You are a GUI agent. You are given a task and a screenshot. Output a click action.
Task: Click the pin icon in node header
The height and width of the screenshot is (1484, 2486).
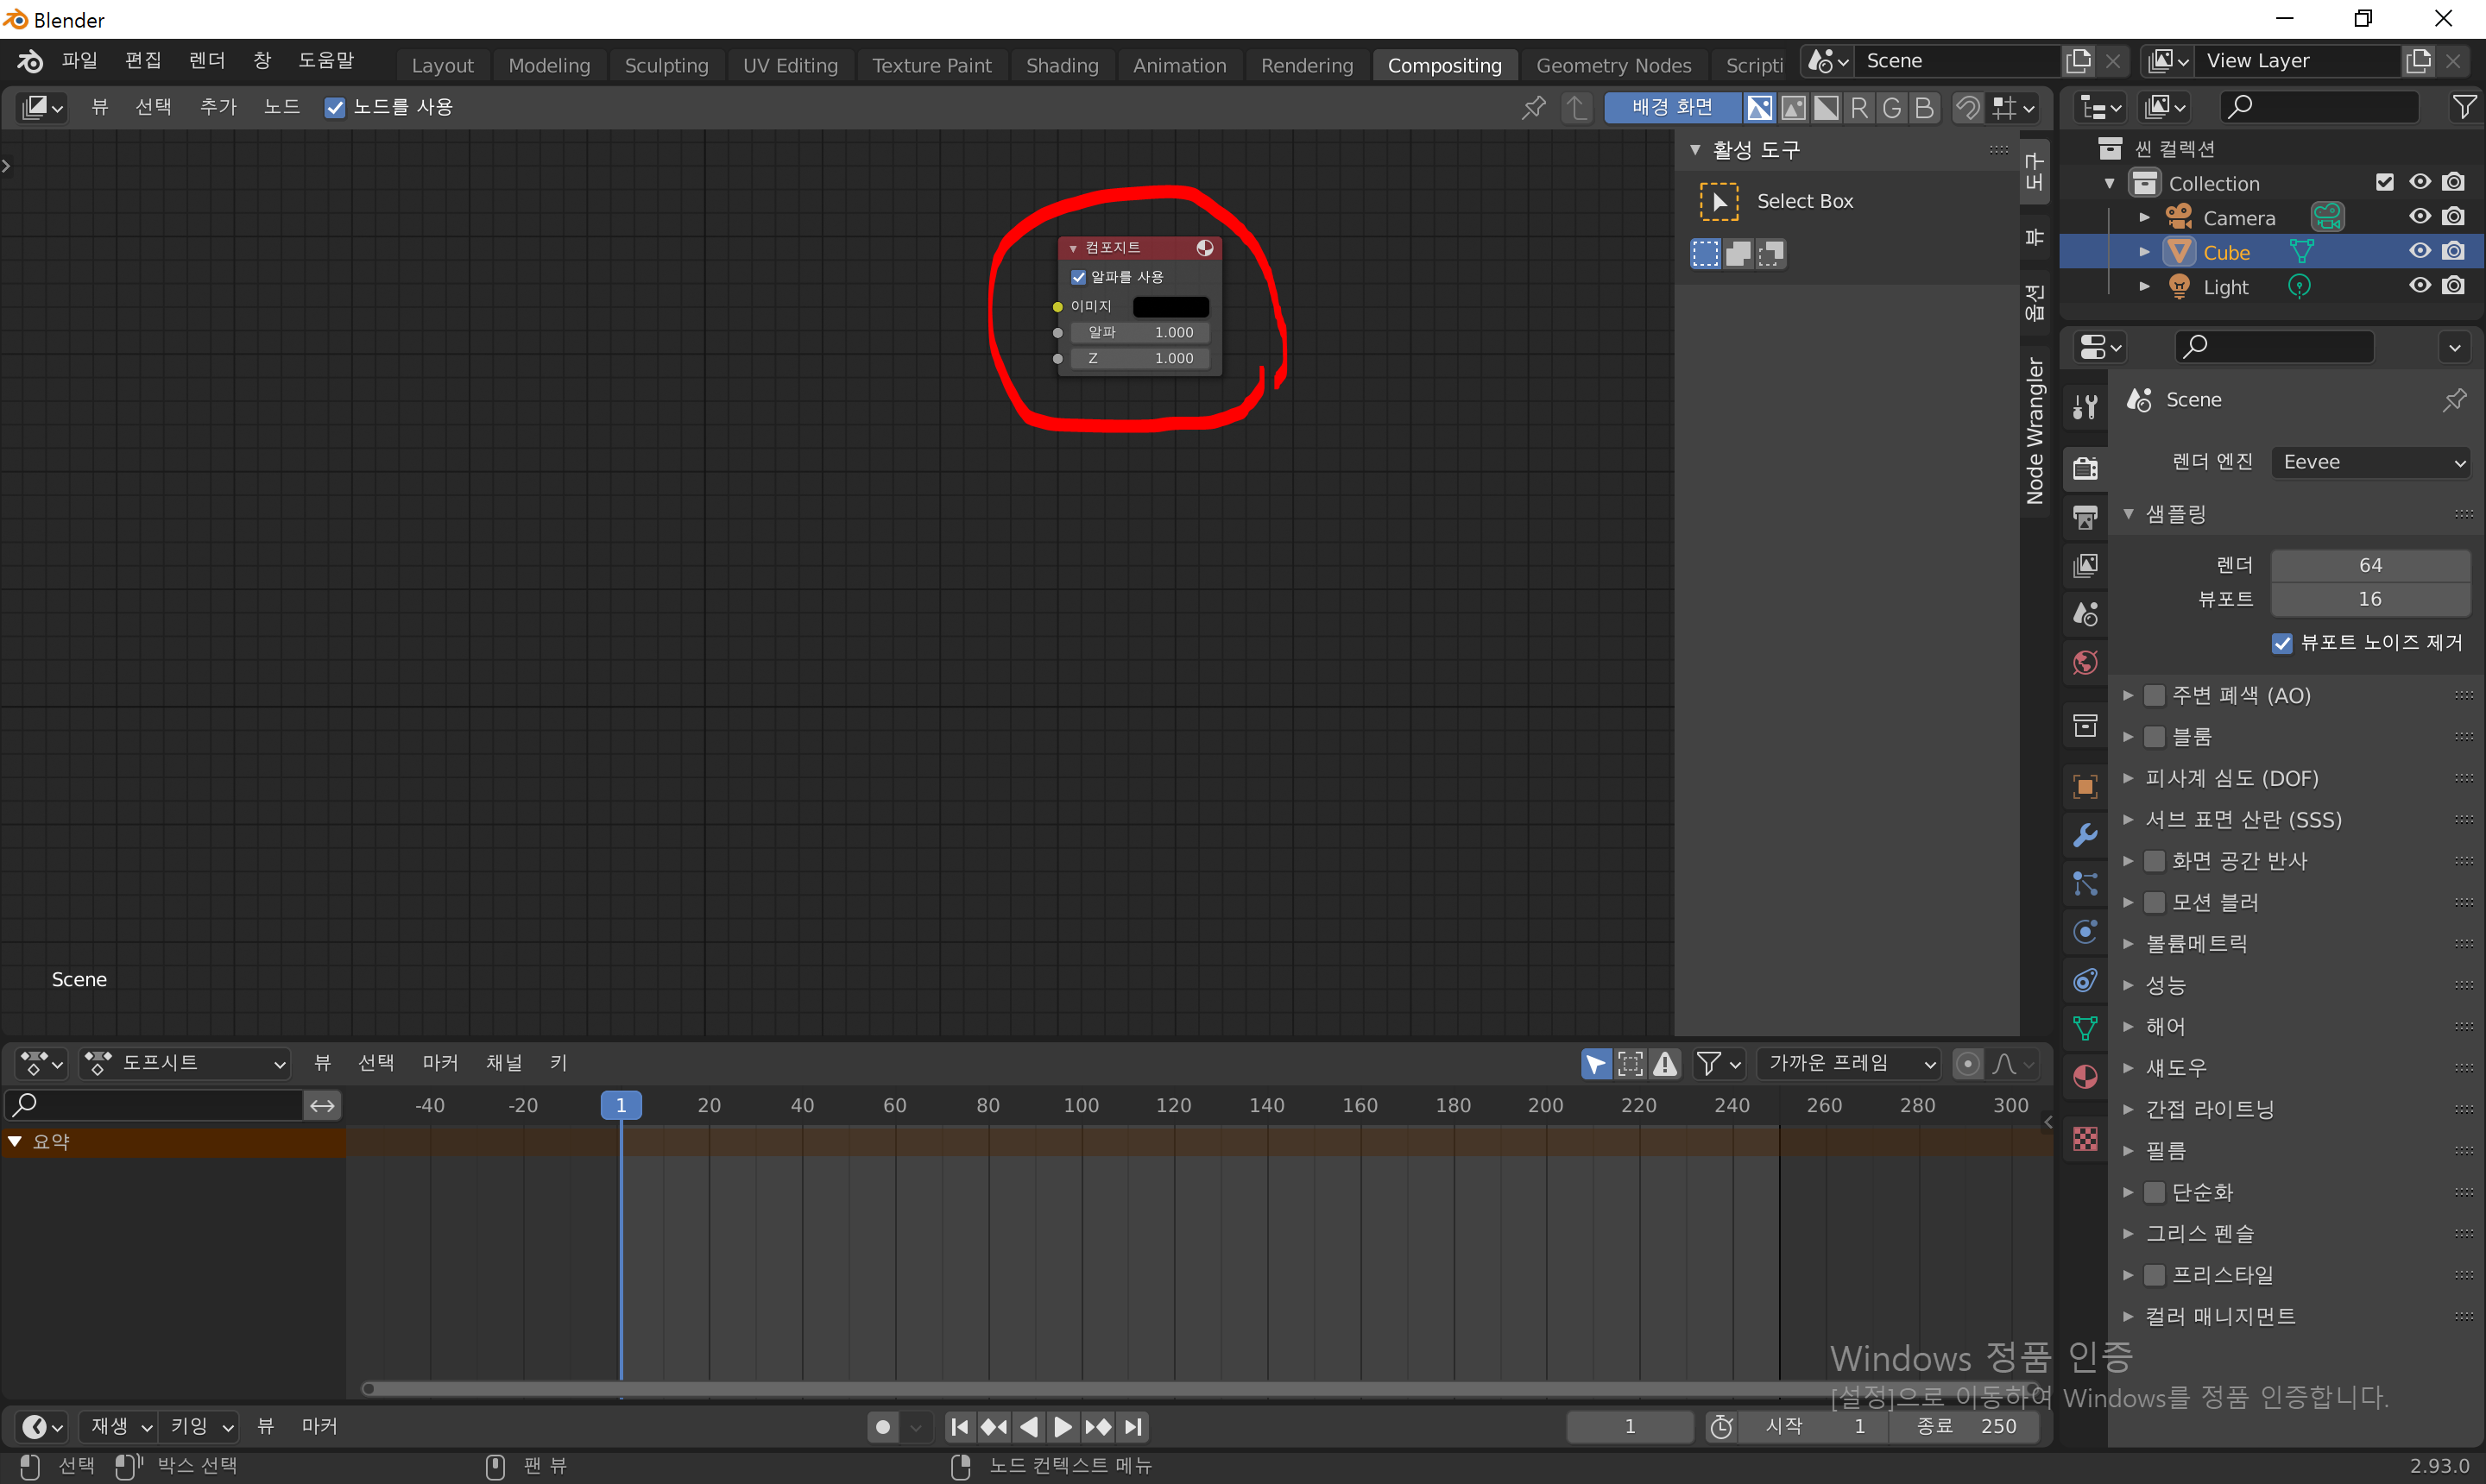[x=1533, y=107]
